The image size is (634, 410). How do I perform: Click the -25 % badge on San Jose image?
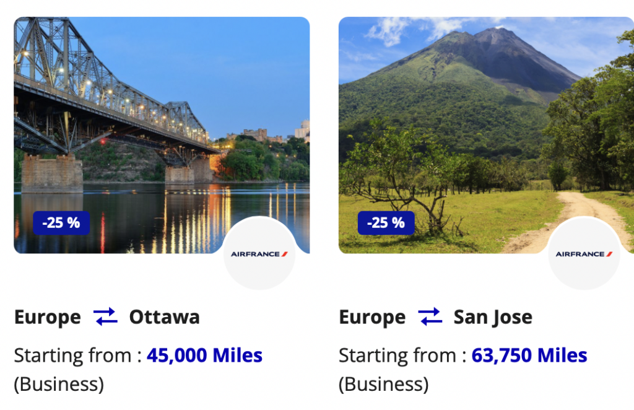click(386, 223)
